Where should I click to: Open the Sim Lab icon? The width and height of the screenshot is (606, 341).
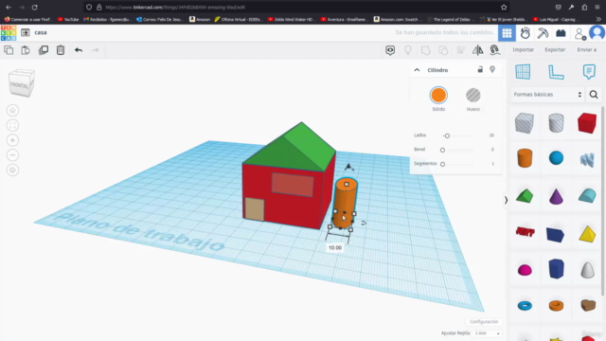(526, 33)
